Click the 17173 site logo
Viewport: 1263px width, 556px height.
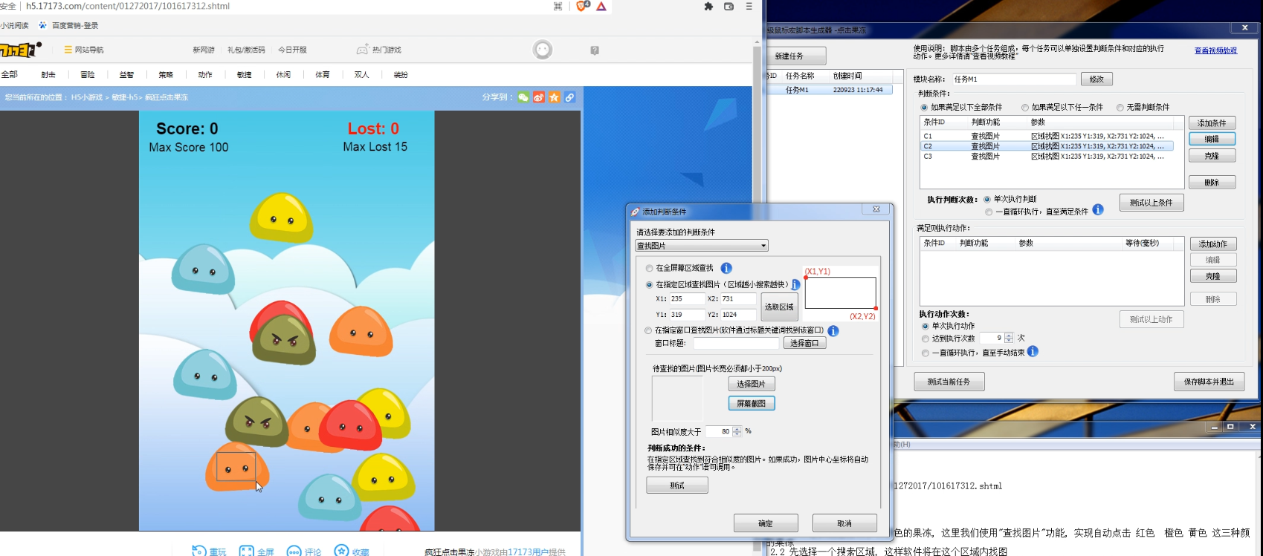coord(21,50)
